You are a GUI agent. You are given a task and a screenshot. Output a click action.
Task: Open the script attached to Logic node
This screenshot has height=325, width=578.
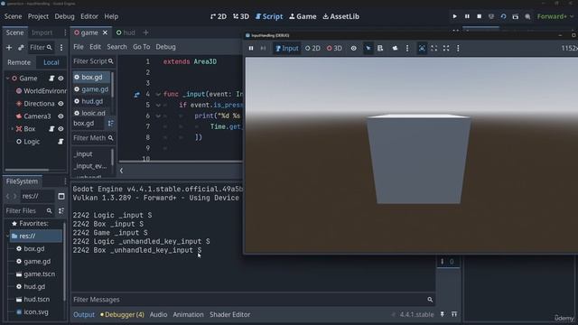tap(61, 142)
